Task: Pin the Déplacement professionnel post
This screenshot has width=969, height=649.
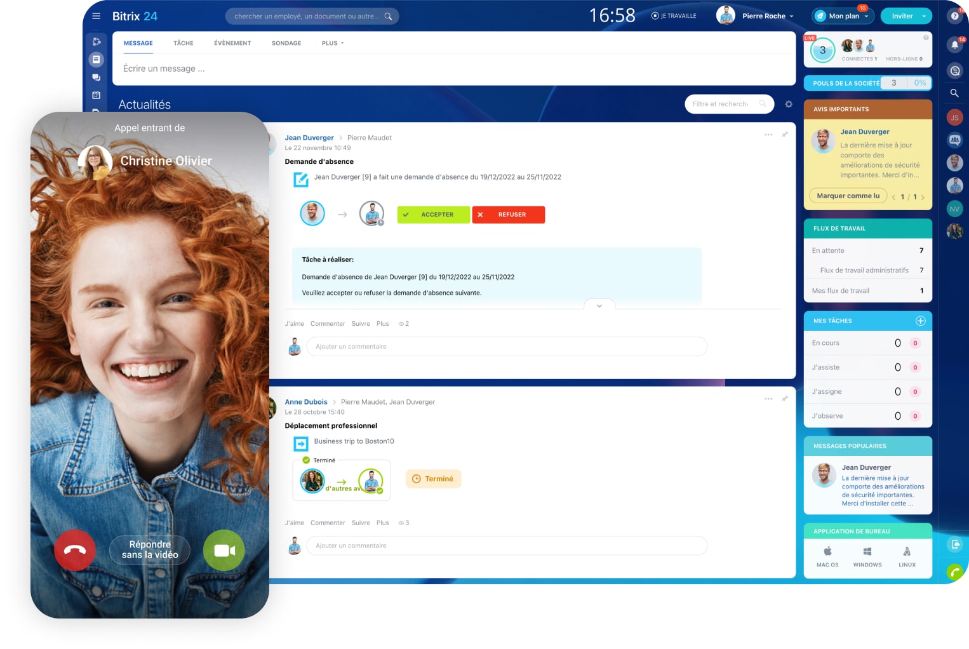Action: (785, 399)
